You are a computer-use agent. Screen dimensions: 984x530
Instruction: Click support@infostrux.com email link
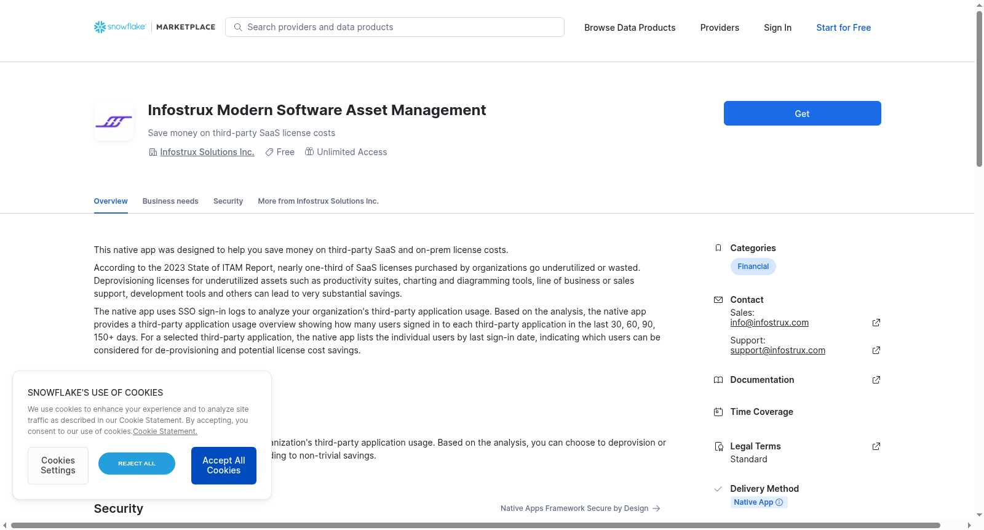pyautogui.click(x=777, y=350)
